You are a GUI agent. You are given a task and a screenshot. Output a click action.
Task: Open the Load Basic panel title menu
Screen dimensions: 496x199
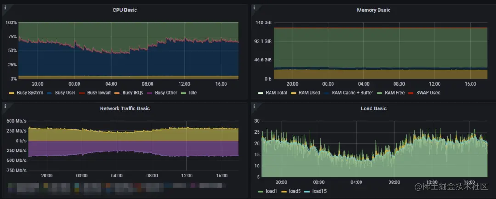[373, 108]
